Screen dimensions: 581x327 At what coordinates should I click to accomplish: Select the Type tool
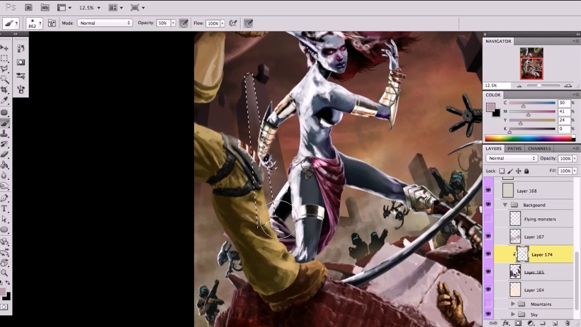click(x=4, y=209)
